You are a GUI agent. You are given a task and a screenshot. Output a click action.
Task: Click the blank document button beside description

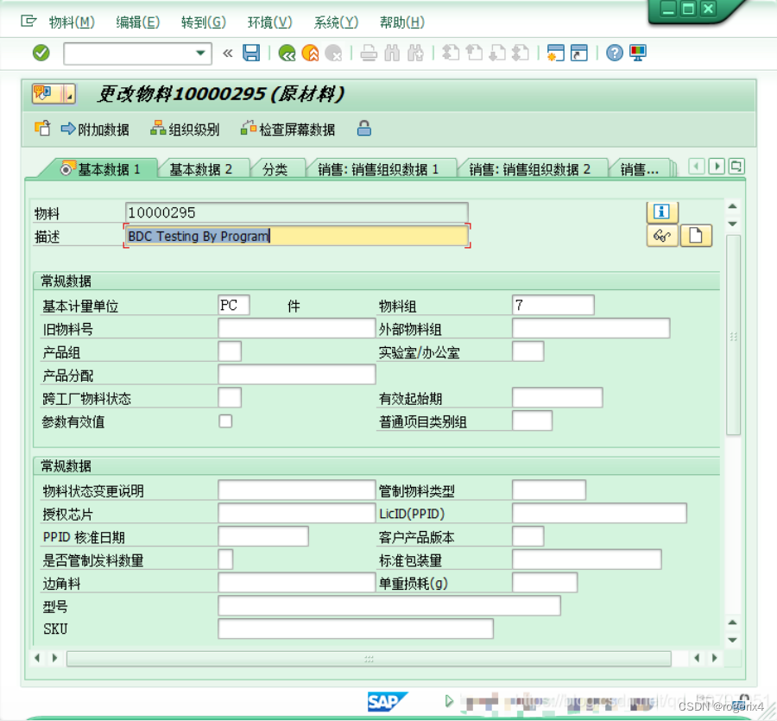click(696, 236)
